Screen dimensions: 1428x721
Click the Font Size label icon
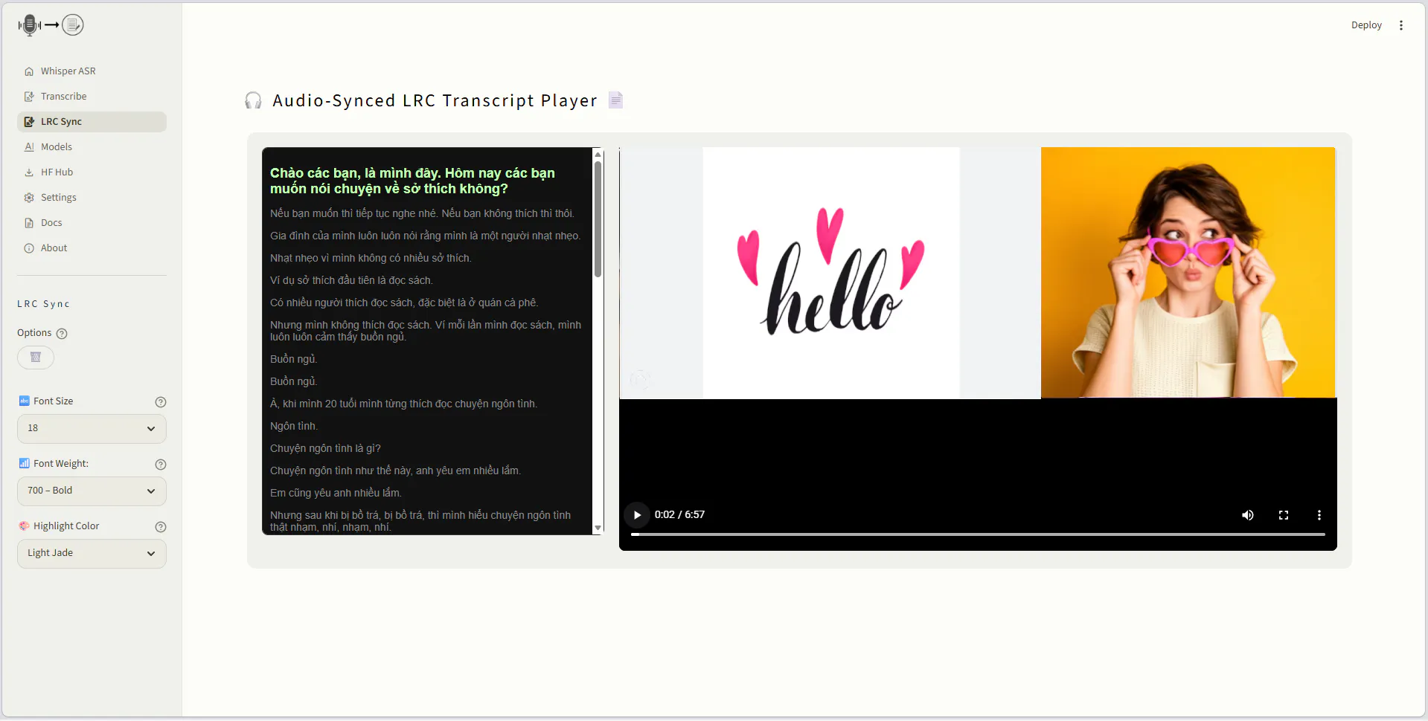(24, 401)
